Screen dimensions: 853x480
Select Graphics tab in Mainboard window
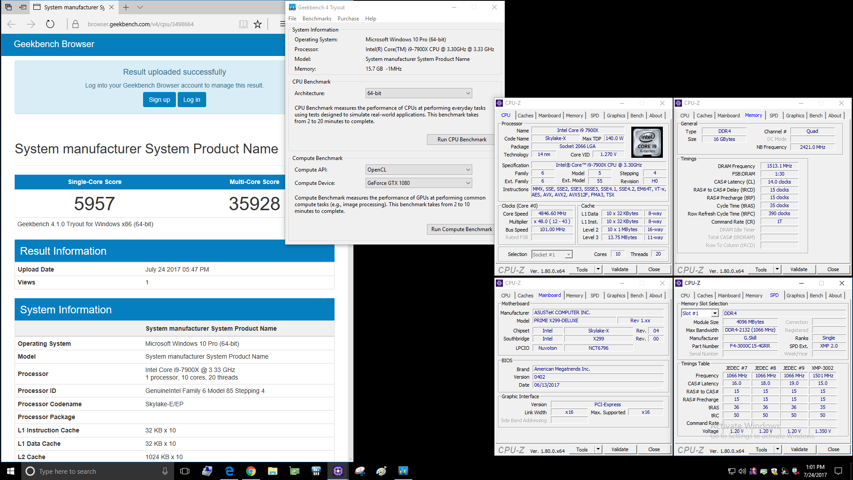616,296
